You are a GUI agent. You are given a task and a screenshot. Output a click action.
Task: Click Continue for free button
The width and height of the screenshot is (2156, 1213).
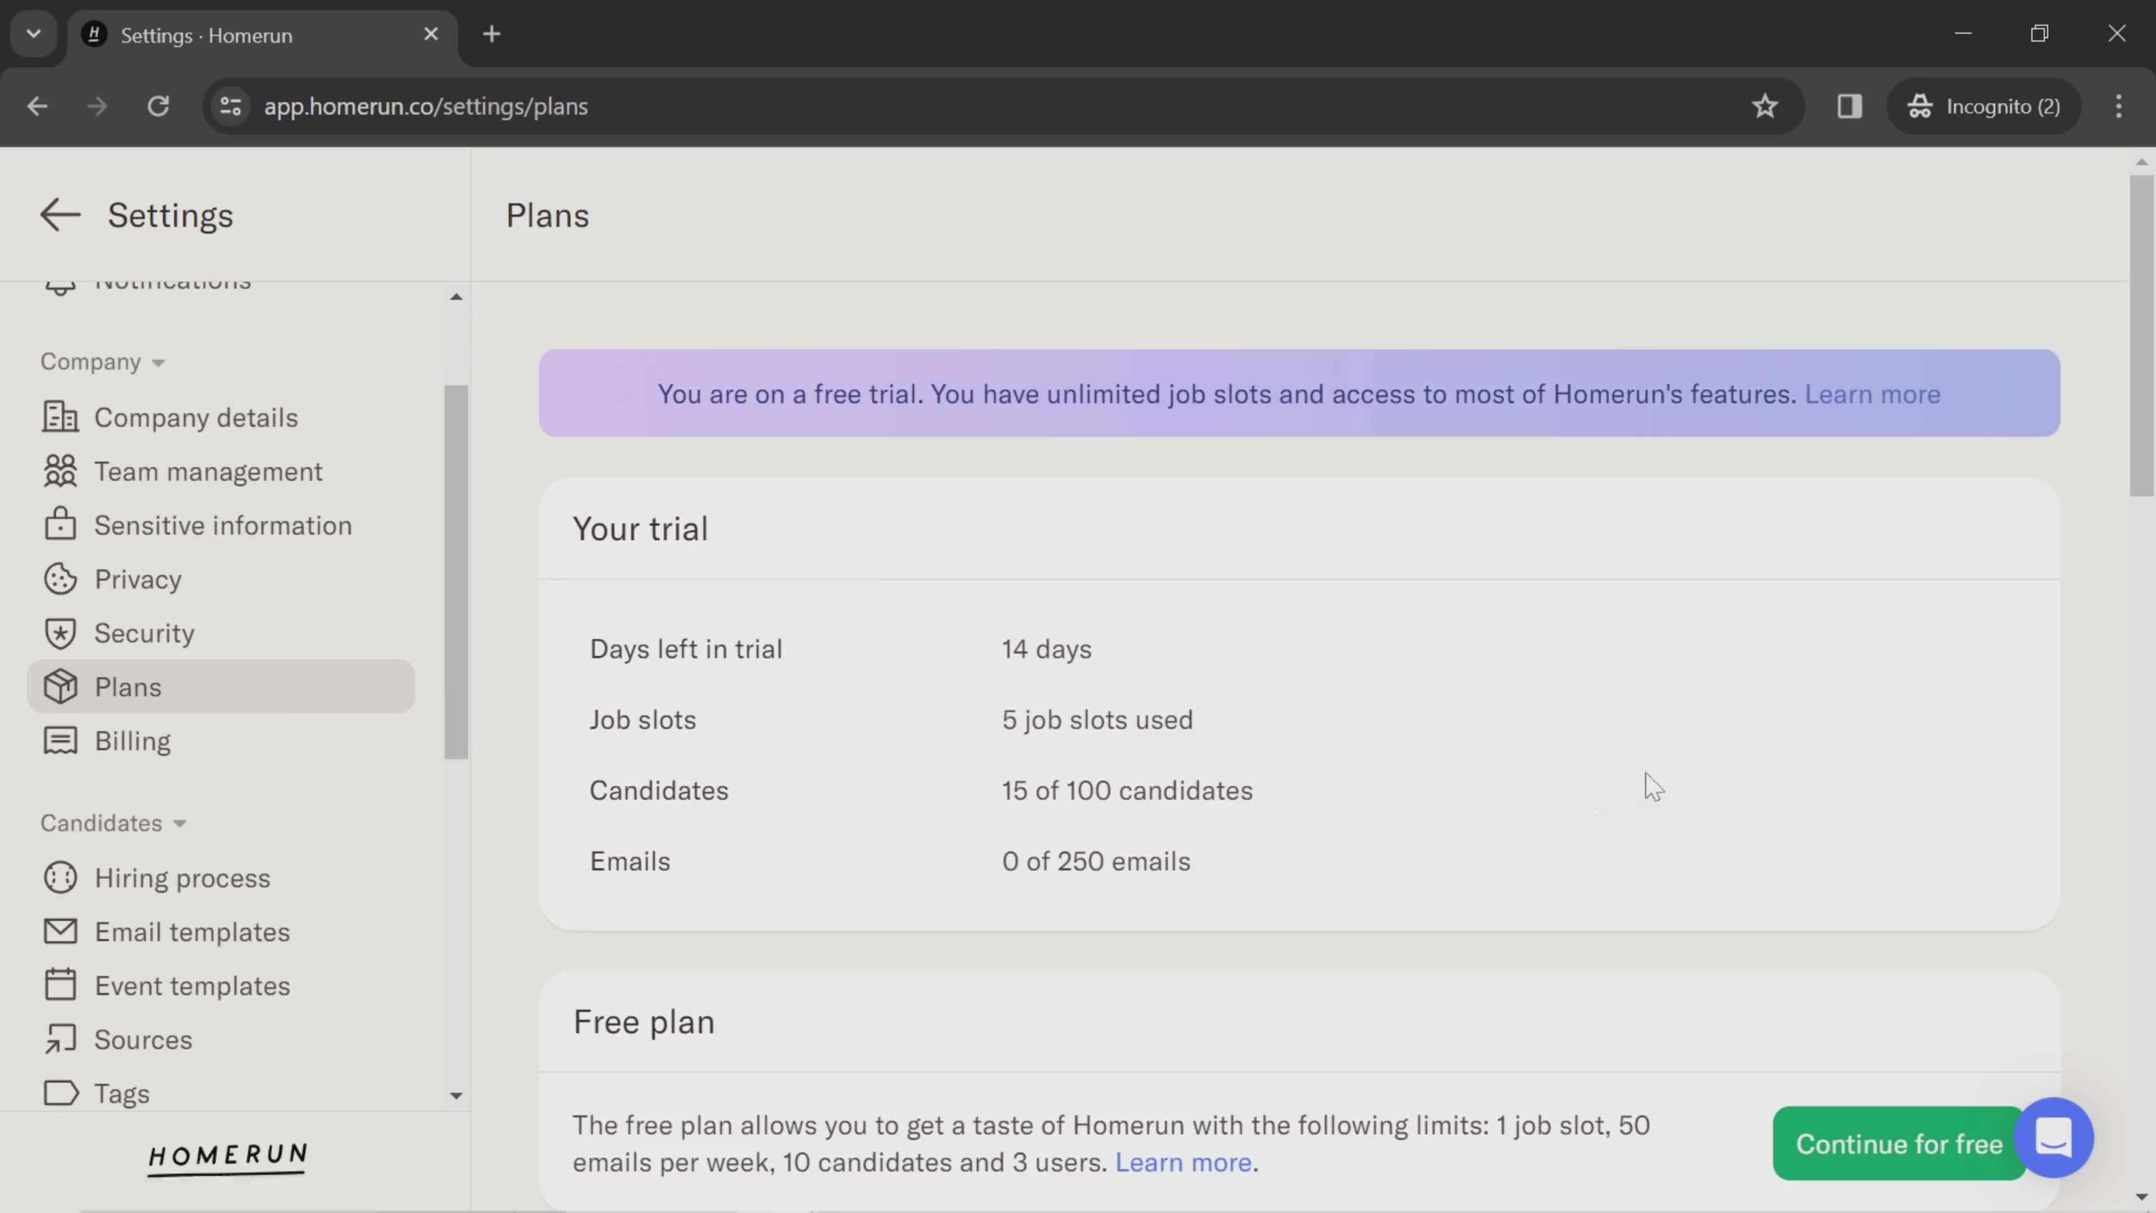(x=1900, y=1142)
